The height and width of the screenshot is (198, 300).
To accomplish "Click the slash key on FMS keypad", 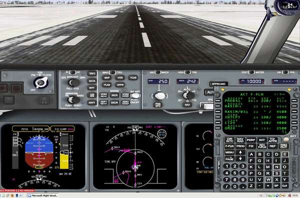I will click(226, 186).
